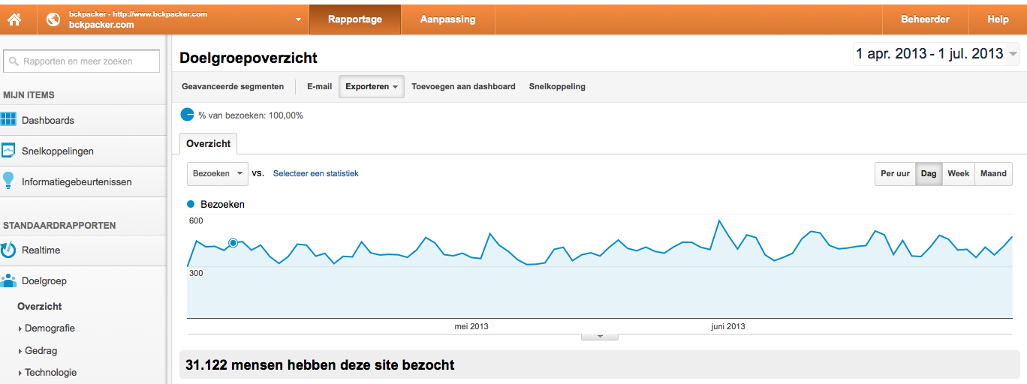Open the Aanpassing tab
The image size is (1027, 384).
pos(447,19)
